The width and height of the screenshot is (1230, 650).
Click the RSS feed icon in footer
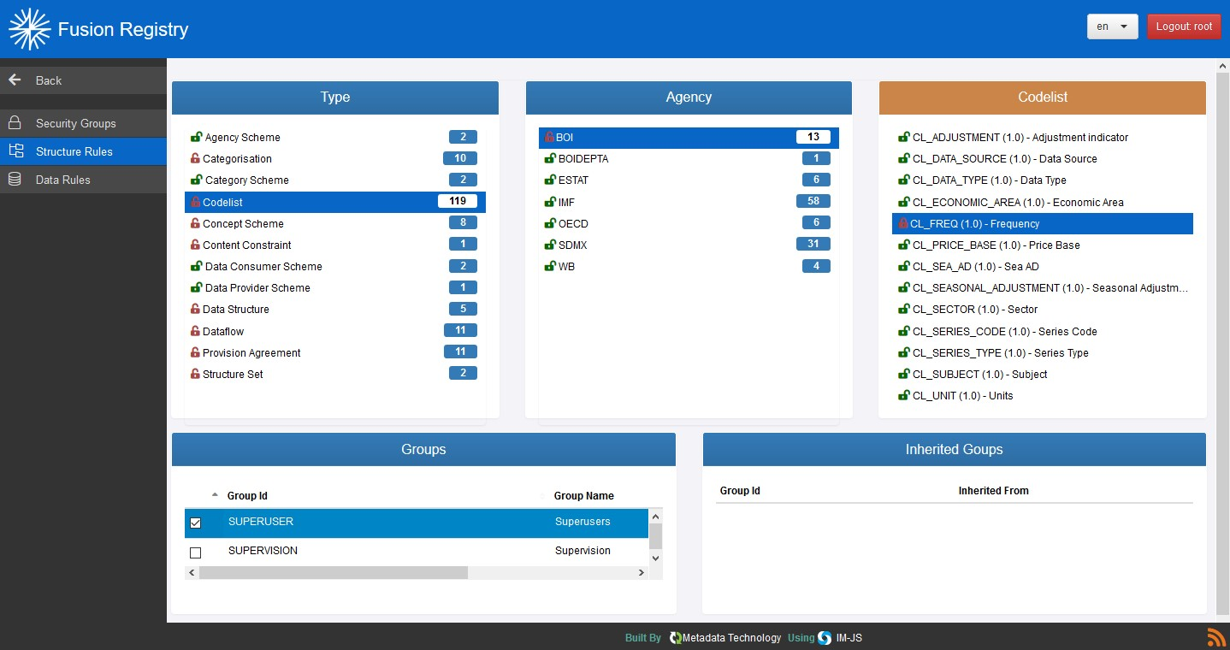pos(1215,637)
